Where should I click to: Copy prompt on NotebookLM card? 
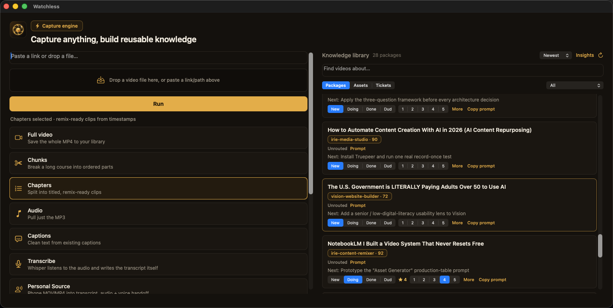493,280
